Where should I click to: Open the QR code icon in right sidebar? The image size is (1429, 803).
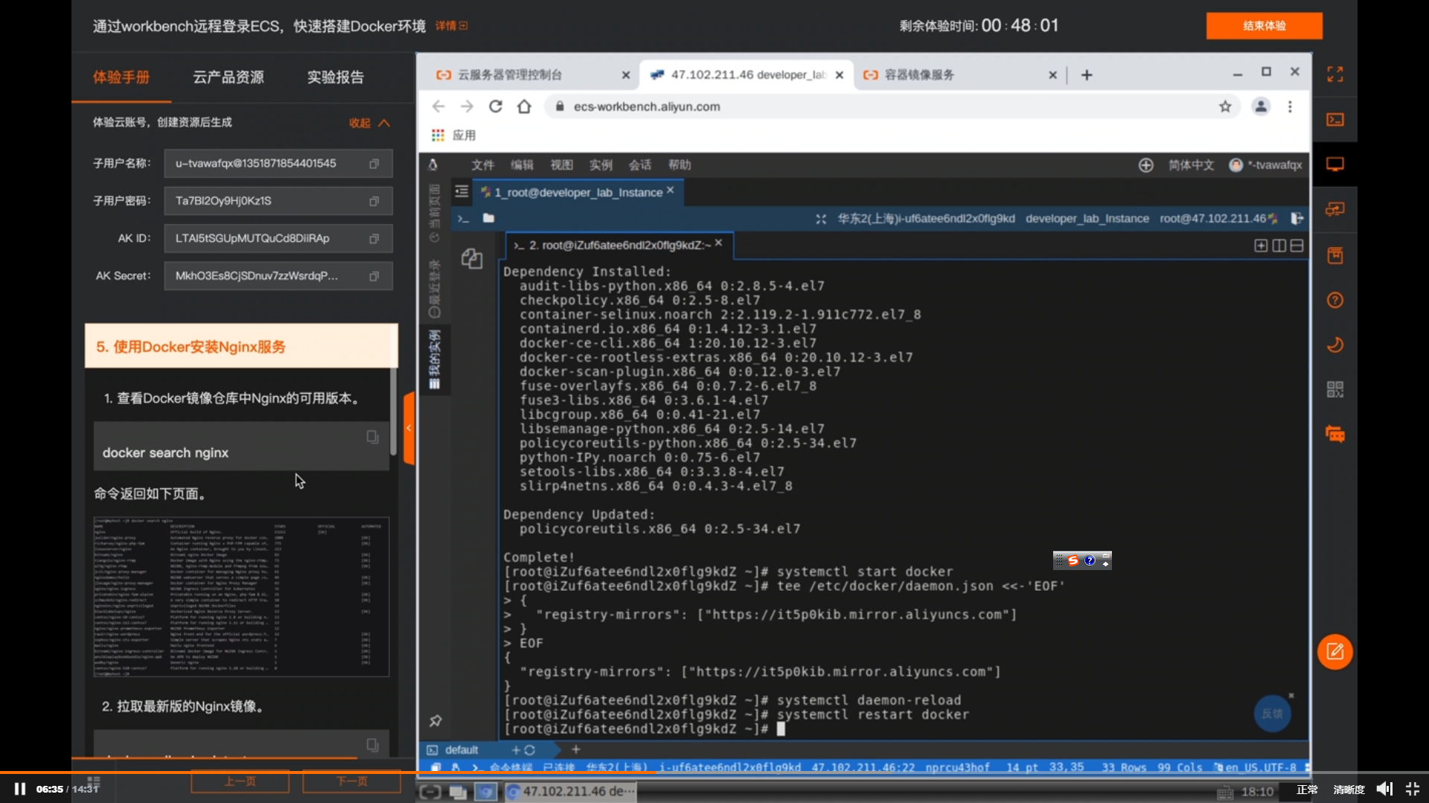(1335, 389)
